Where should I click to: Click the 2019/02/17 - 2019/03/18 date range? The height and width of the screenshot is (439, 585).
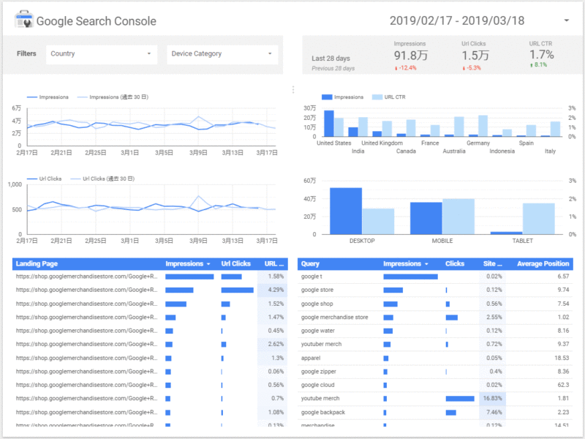457,20
